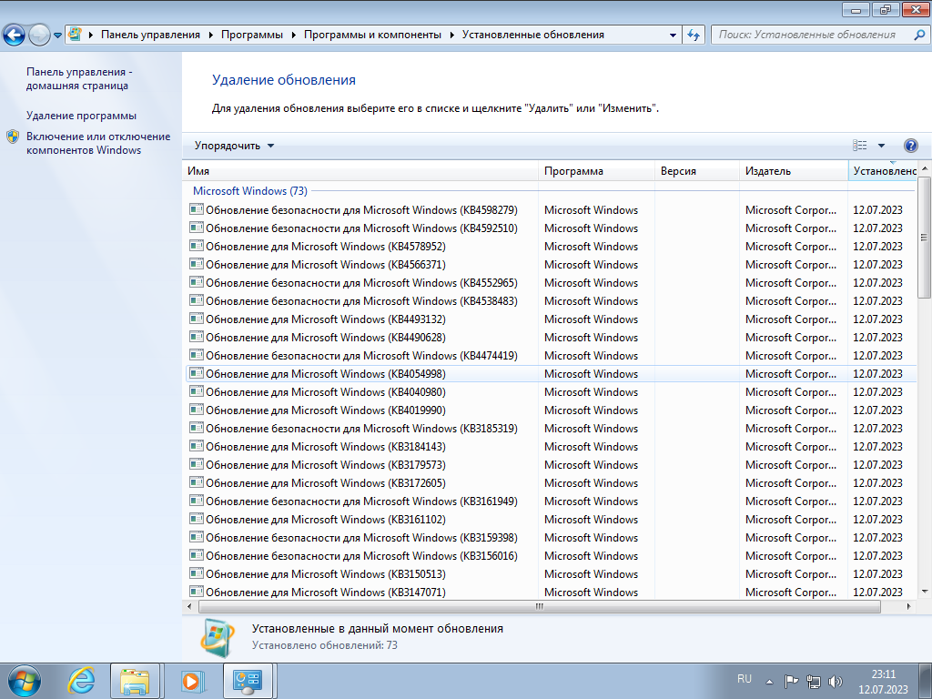Viewport: 932px width, 699px height.
Task: Launch Internet Explorer from the taskbar
Action: (81, 681)
